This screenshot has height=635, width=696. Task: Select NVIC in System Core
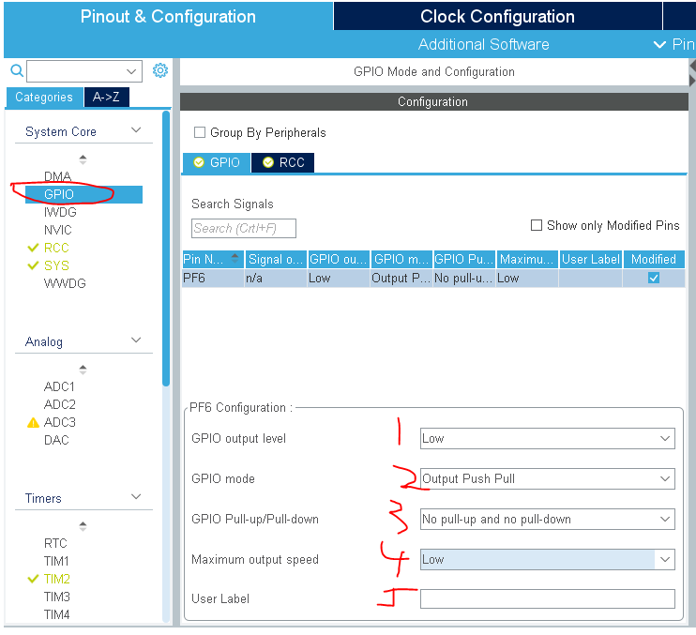point(58,230)
